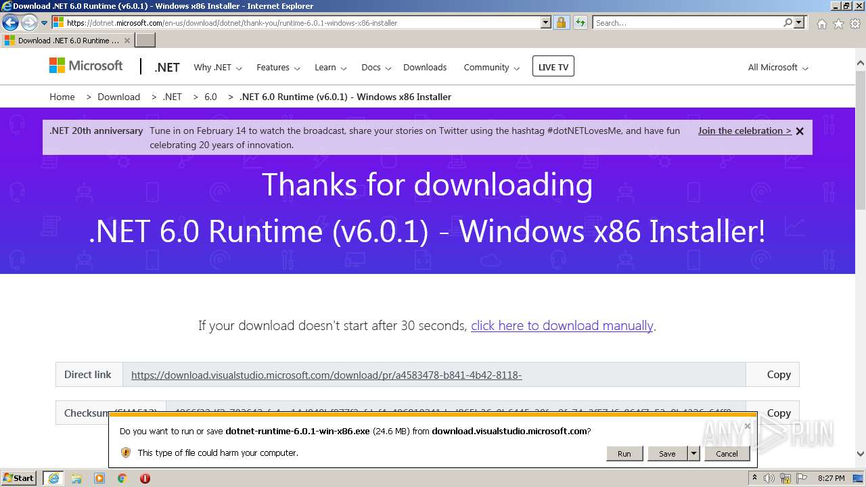Viewport: 866px width, 487px height.
Task: Click the scrollbar down arrow
Action: pyautogui.click(x=861, y=455)
